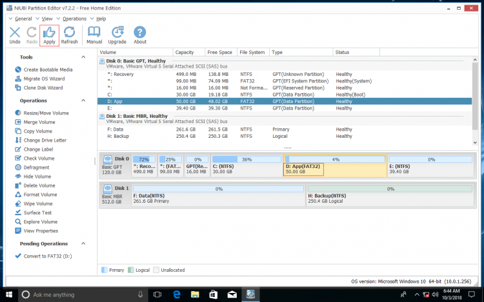Viewport: 484px width, 302px height.
Task: Launch Create Bootable Media tool
Action: coord(44,70)
